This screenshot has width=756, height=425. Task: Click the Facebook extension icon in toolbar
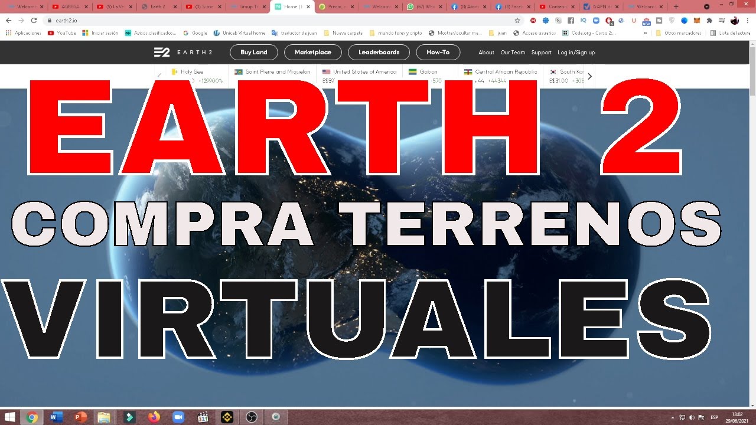click(x=570, y=20)
